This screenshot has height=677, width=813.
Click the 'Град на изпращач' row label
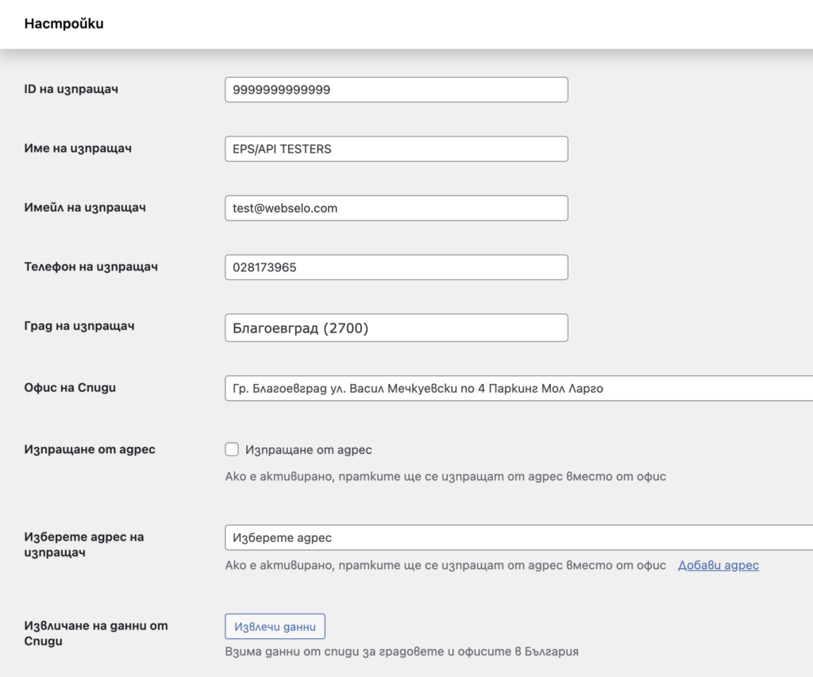(79, 326)
